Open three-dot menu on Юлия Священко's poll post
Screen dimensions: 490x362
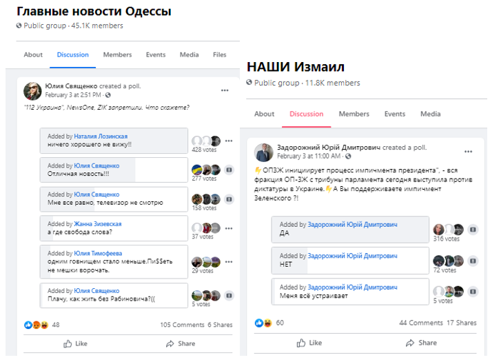click(225, 90)
